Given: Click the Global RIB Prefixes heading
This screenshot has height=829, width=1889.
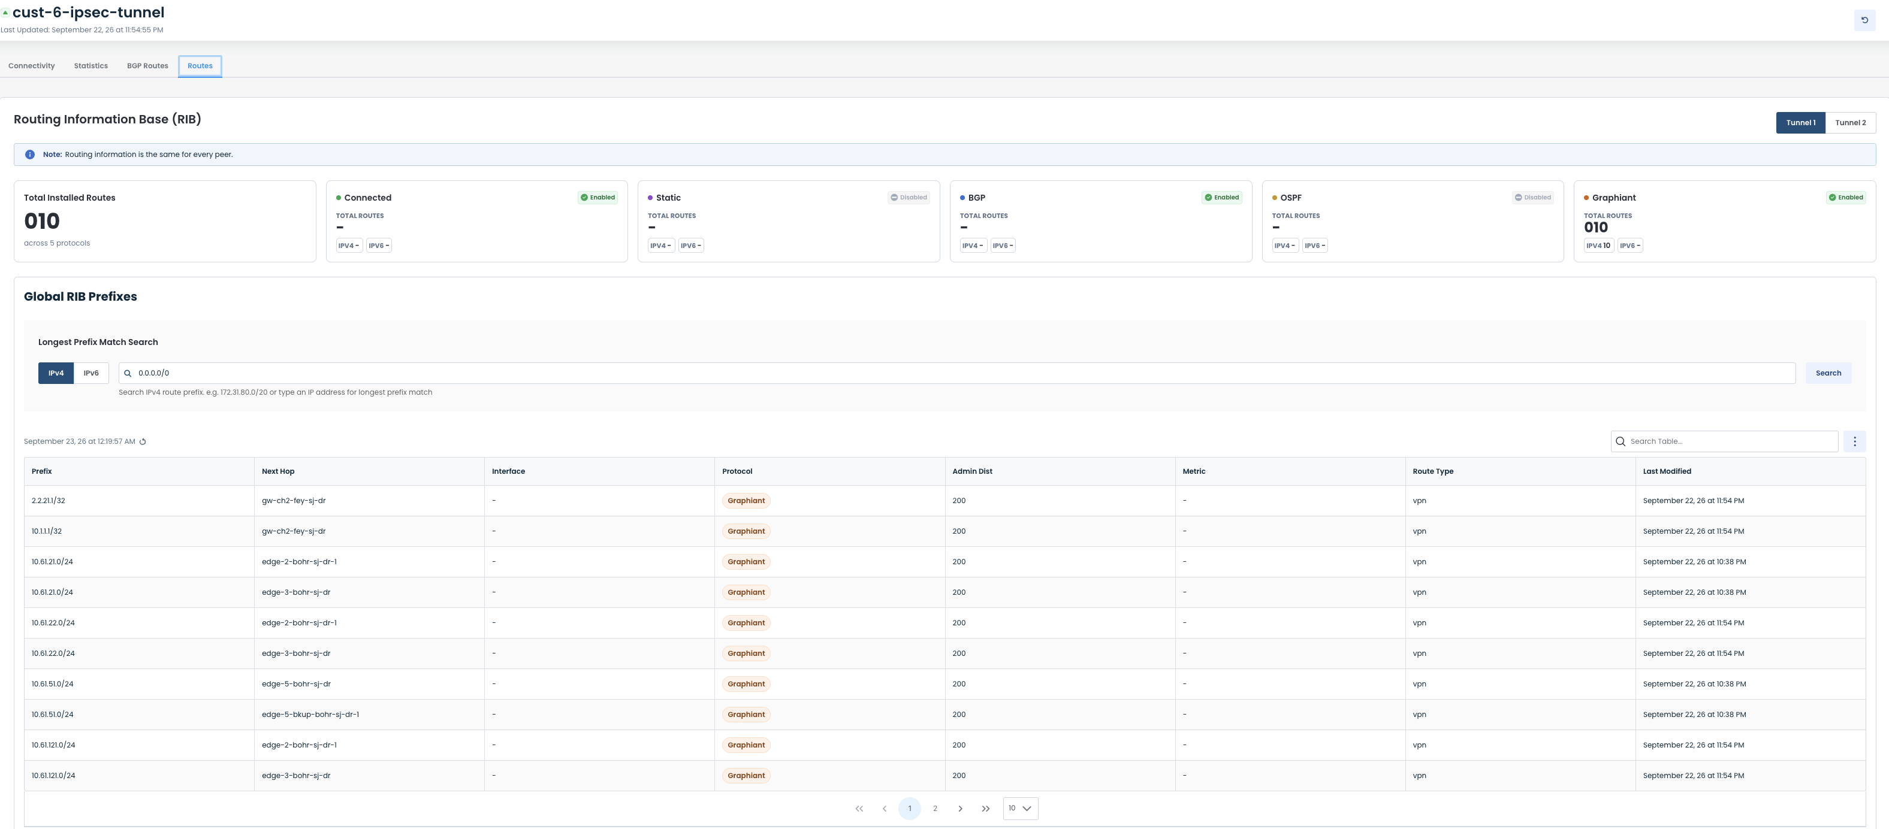Looking at the screenshot, I should (x=81, y=297).
